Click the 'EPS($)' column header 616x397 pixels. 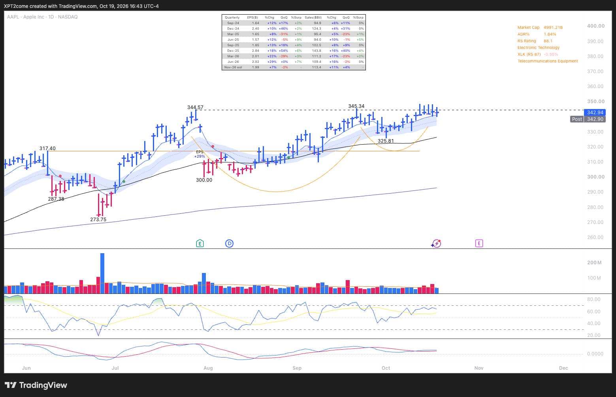[252, 17]
